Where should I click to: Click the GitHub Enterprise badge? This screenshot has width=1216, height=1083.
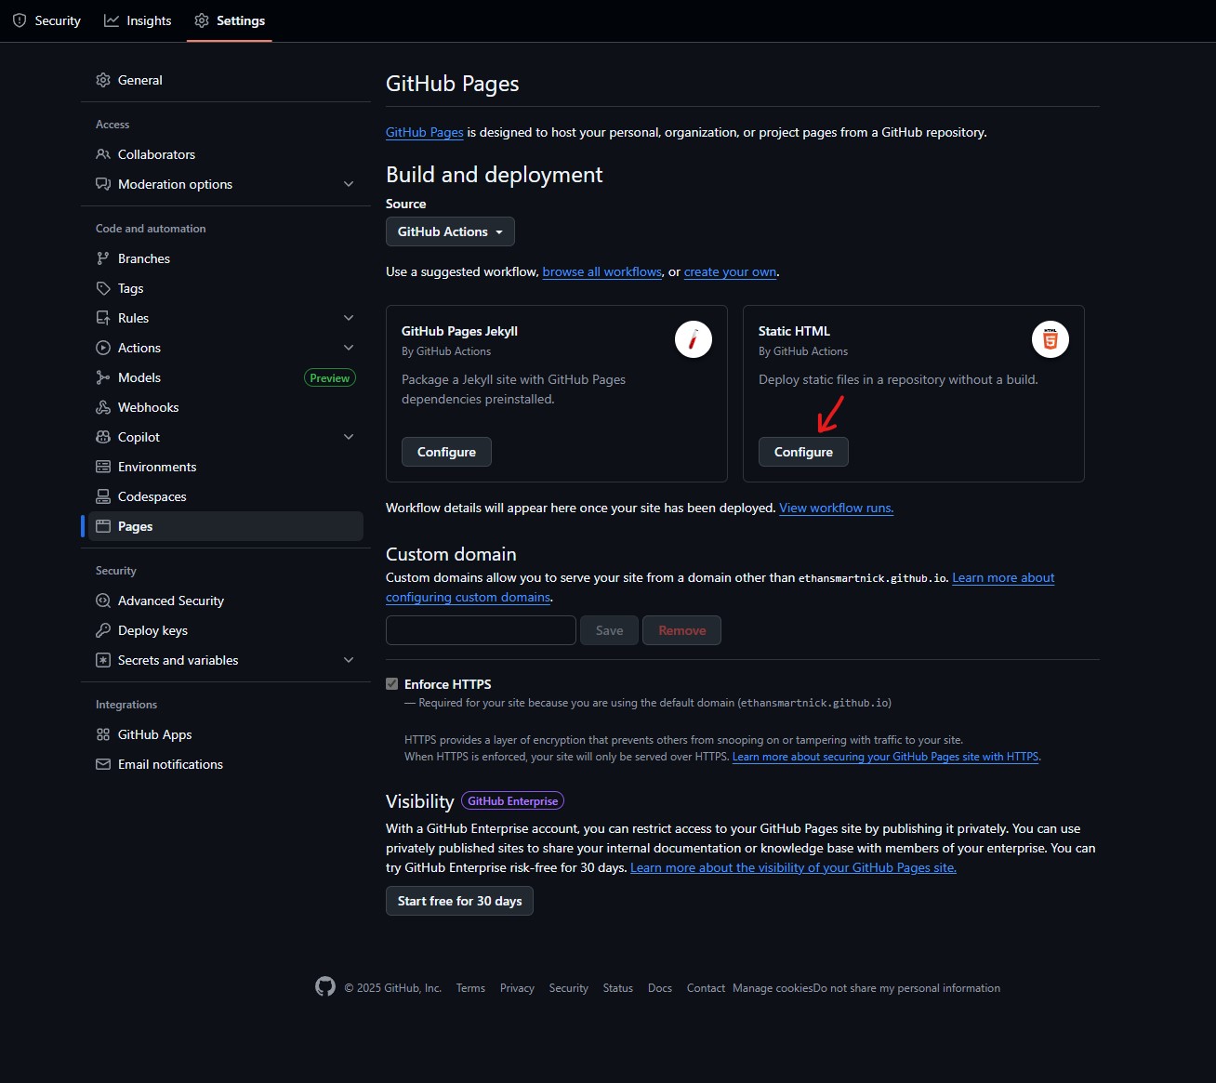512,801
